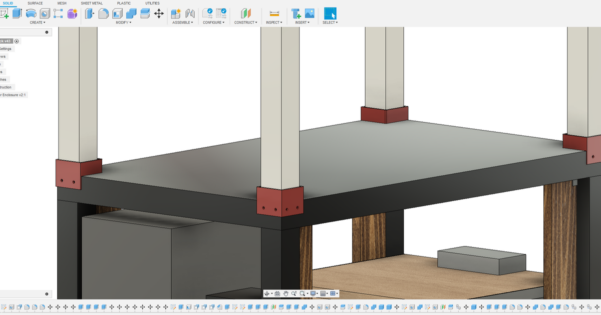Select the Rectangular Pattern tool
Screen dimensions: 601x315
point(58,13)
